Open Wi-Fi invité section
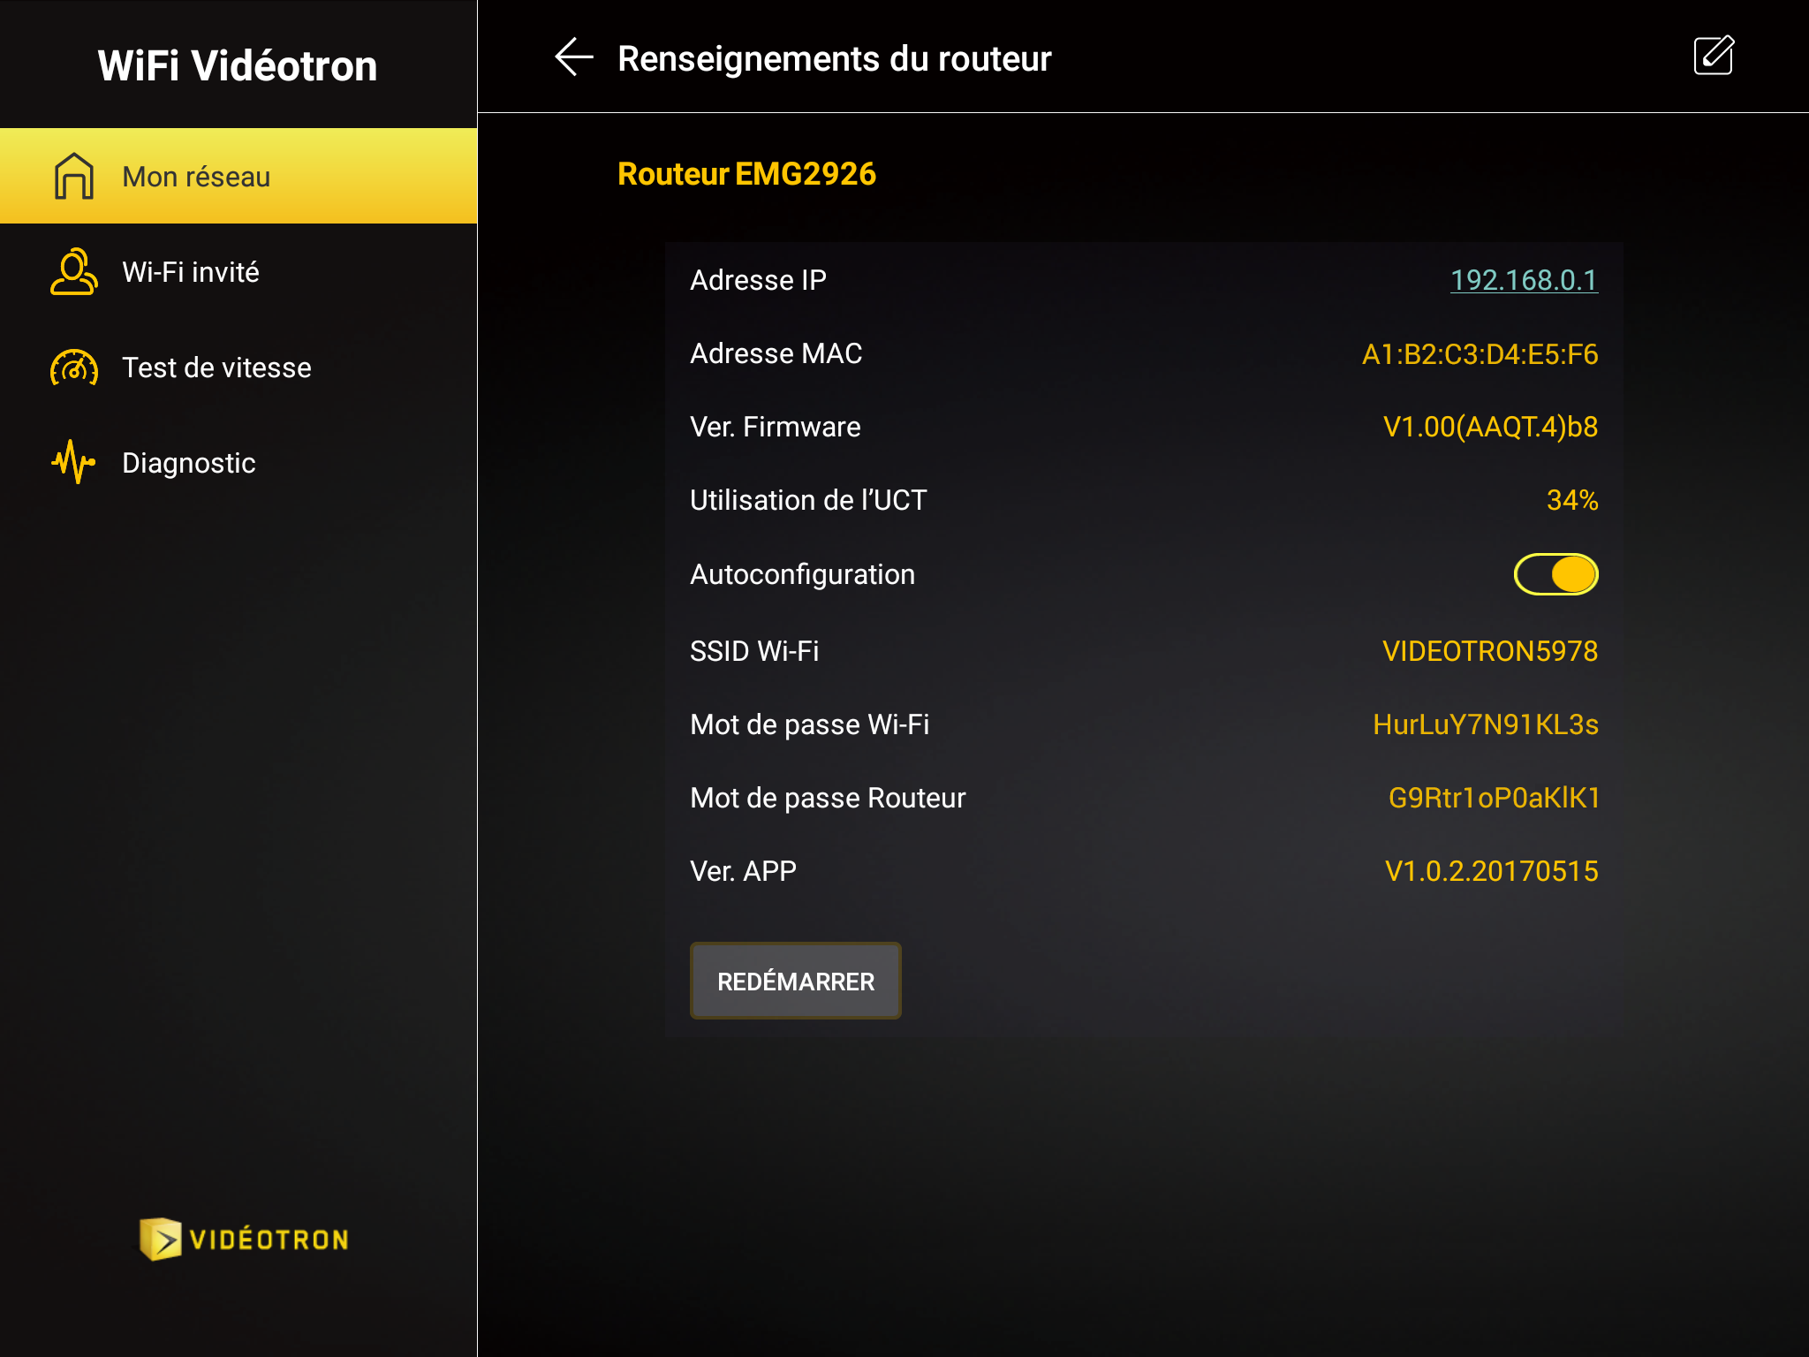1809x1357 pixels. 238,271
